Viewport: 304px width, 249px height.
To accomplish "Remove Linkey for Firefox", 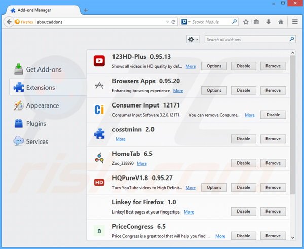I will pos(273,212).
